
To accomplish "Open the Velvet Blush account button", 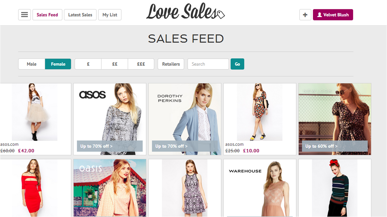I will click(x=333, y=15).
